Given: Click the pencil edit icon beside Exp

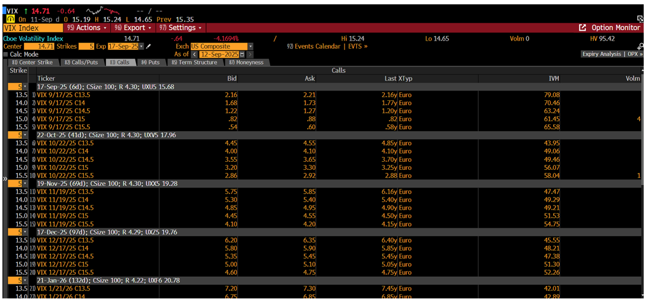Looking at the screenshot, I should 149,47.
